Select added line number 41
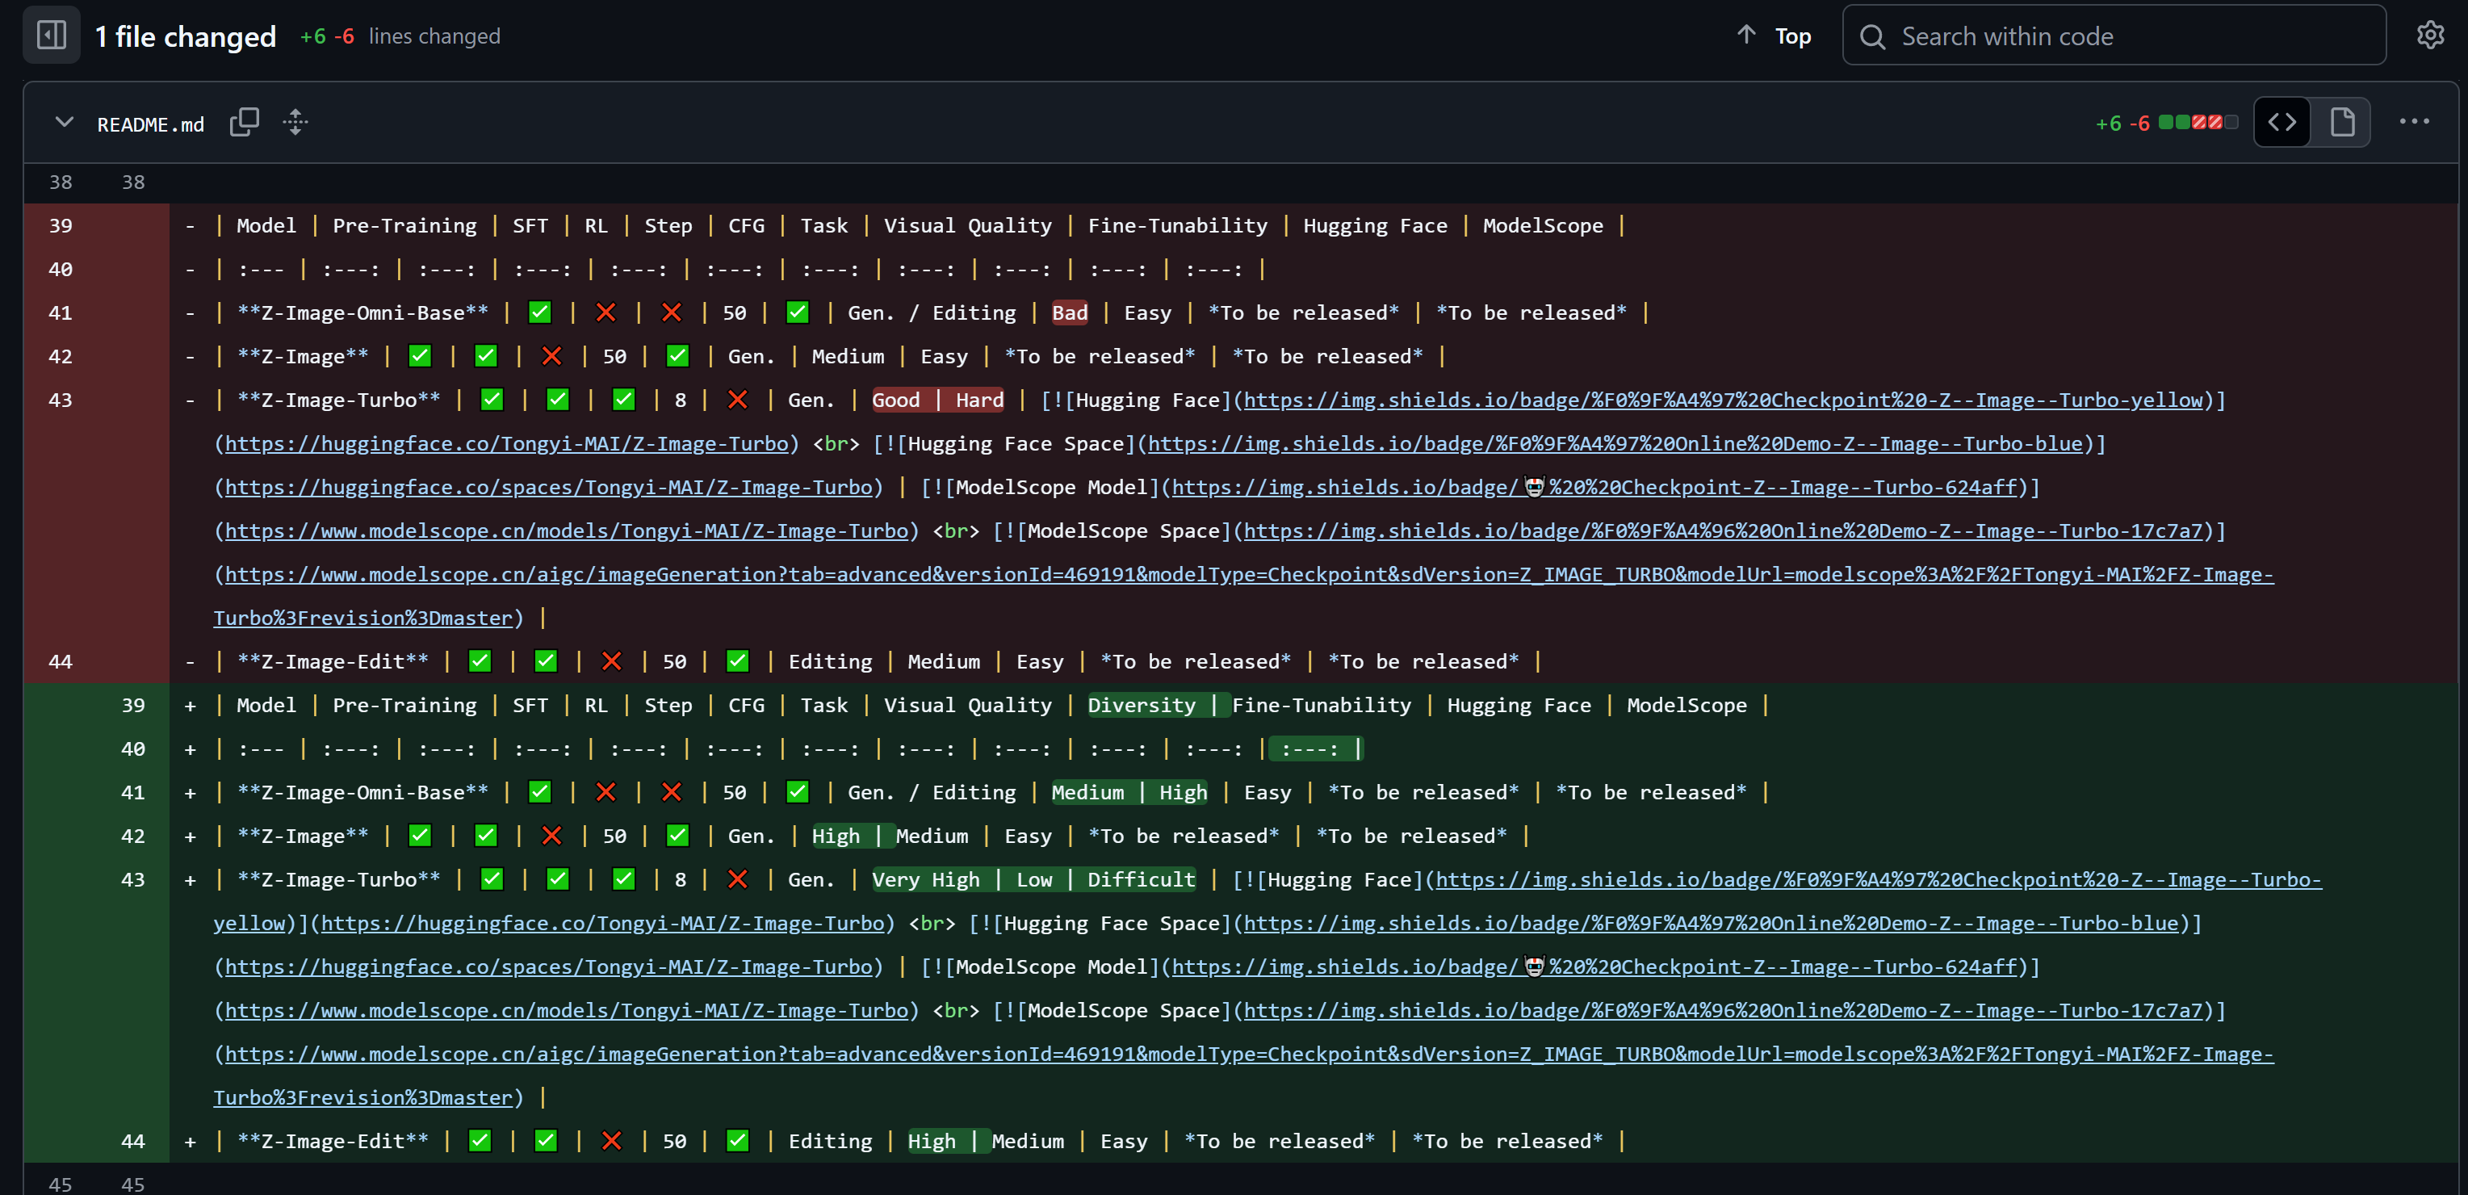 (132, 793)
